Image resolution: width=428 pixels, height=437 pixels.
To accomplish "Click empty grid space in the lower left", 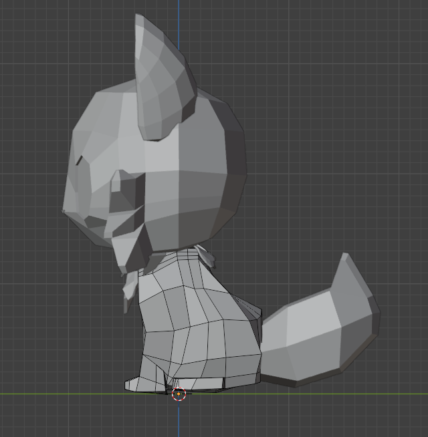I will 53,334.
